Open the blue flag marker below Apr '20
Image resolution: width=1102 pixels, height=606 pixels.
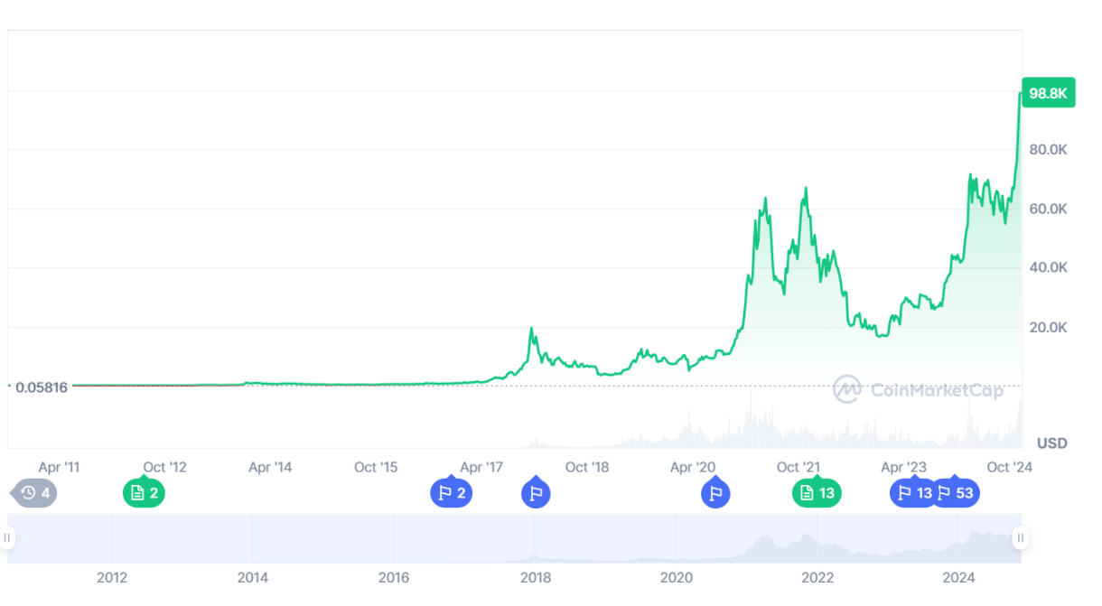715,493
